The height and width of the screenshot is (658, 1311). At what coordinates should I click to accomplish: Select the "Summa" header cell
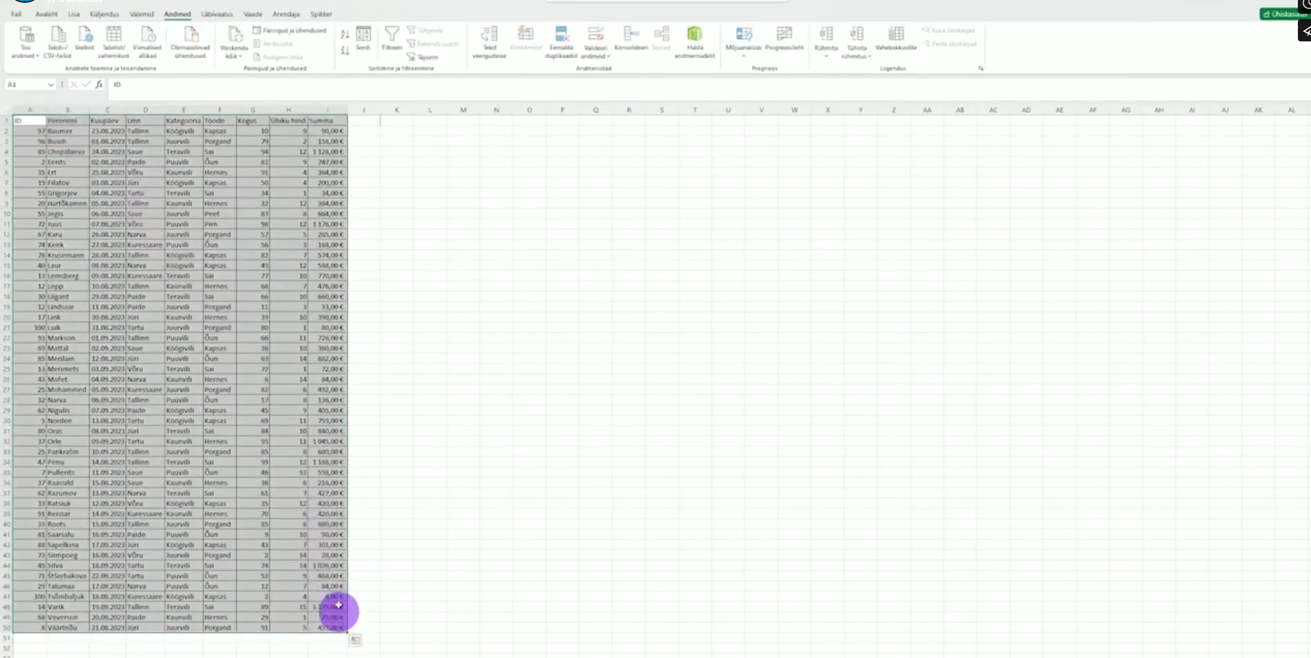tap(327, 121)
